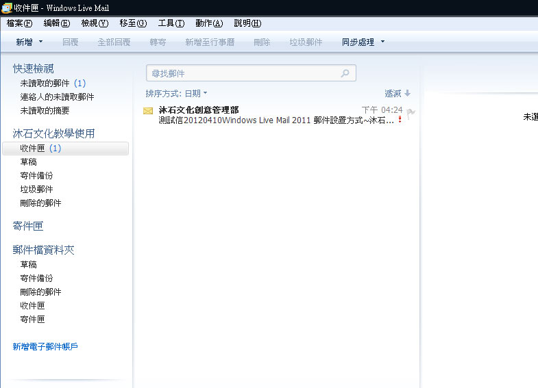Open 未讀取的郵件 (1) quick view

point(53,83)
